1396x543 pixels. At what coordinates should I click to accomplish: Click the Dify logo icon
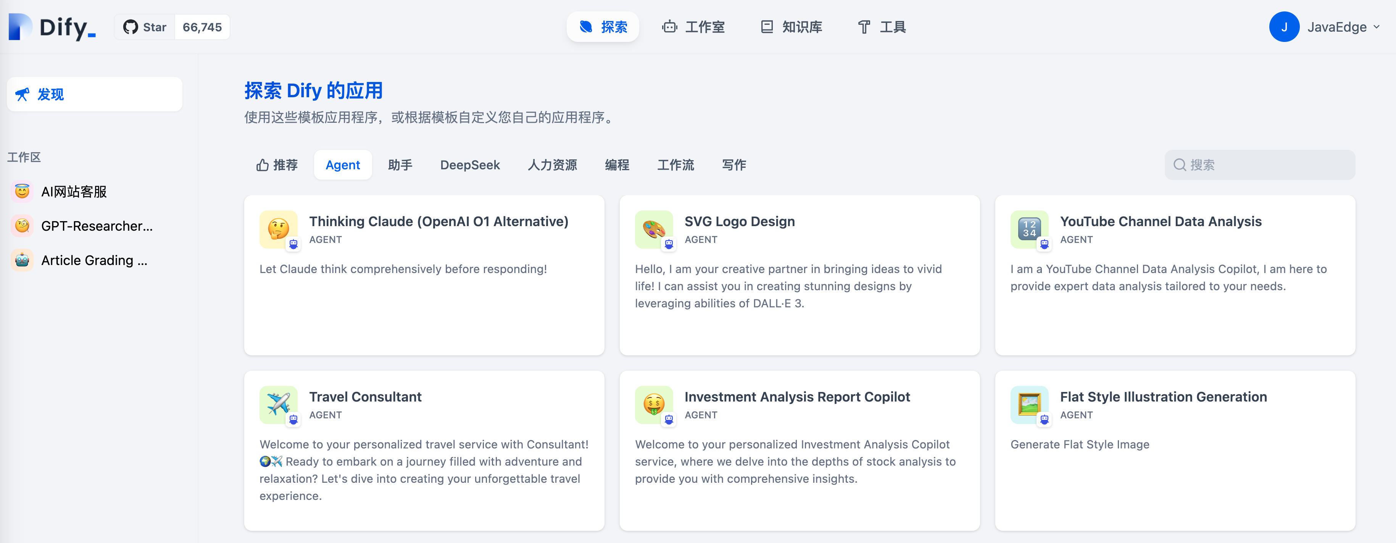click(x=21, y=27)
